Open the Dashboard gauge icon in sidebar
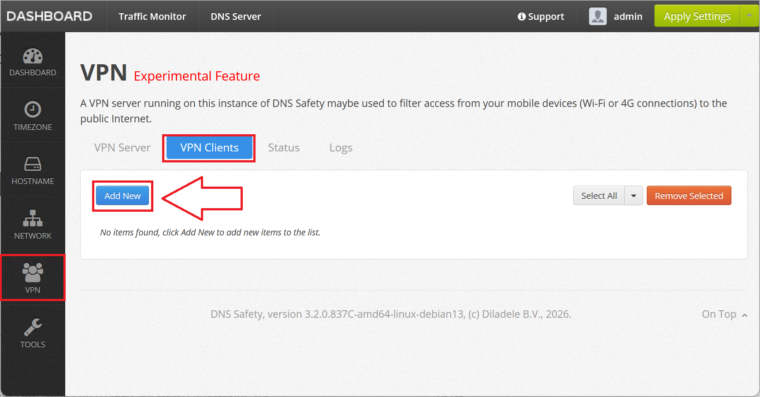 coord(33,56)
